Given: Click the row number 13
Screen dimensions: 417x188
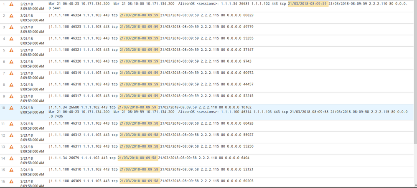Looking at the screenshot, I should pos(4,147).
